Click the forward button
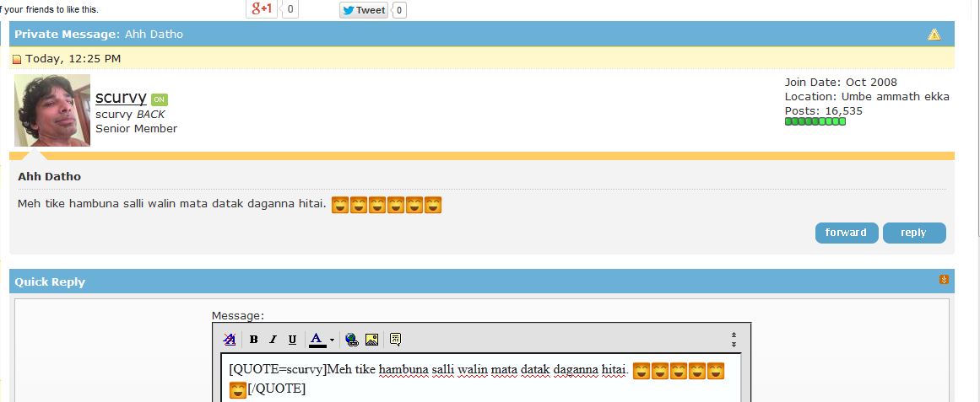 [x=847, y=233]
